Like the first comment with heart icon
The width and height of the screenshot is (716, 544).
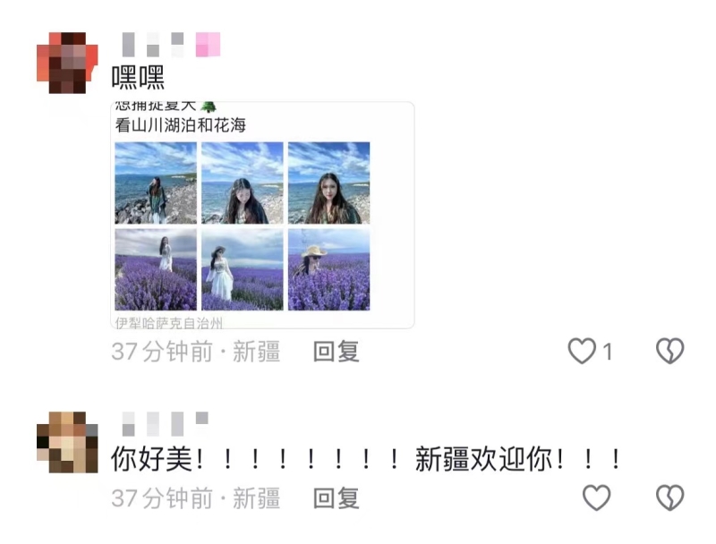point(582,351)
